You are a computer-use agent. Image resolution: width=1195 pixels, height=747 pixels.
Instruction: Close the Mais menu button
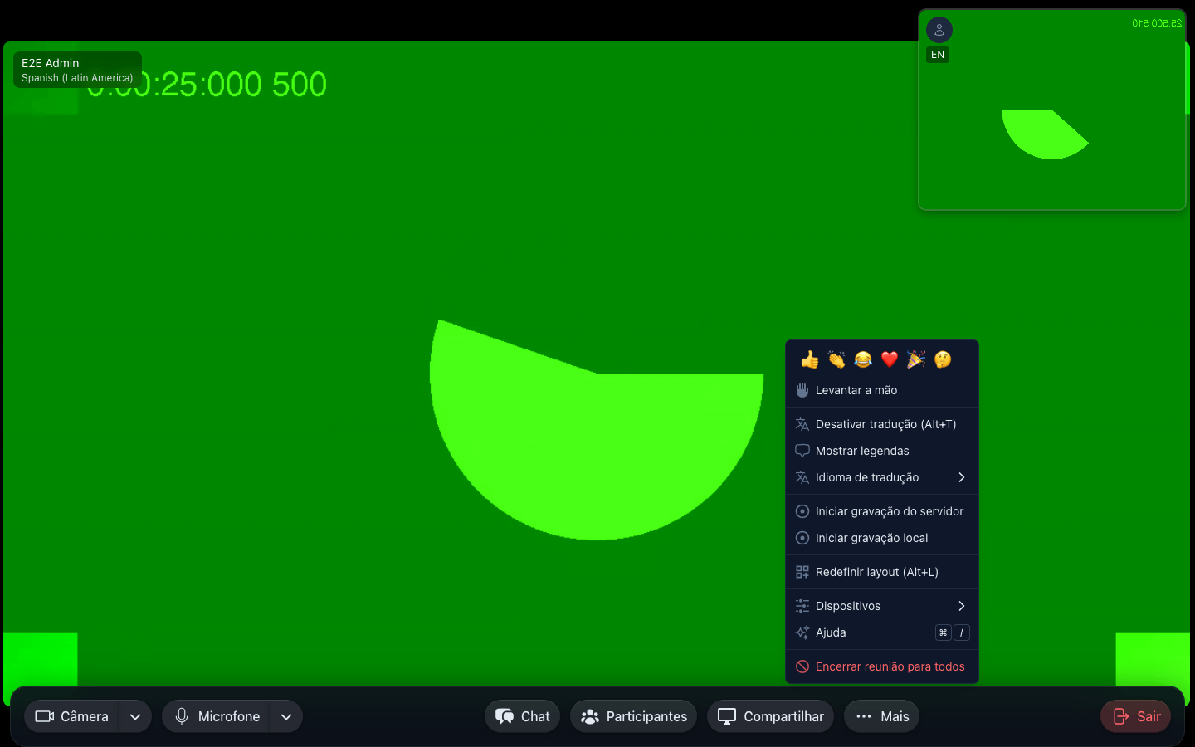coord(882,716)
